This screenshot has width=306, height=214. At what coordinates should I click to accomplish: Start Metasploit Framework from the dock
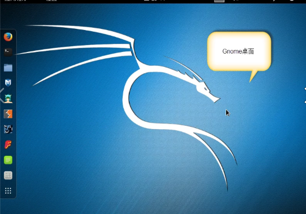coord(8,83)
